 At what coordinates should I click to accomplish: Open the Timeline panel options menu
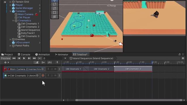(183, 55)
